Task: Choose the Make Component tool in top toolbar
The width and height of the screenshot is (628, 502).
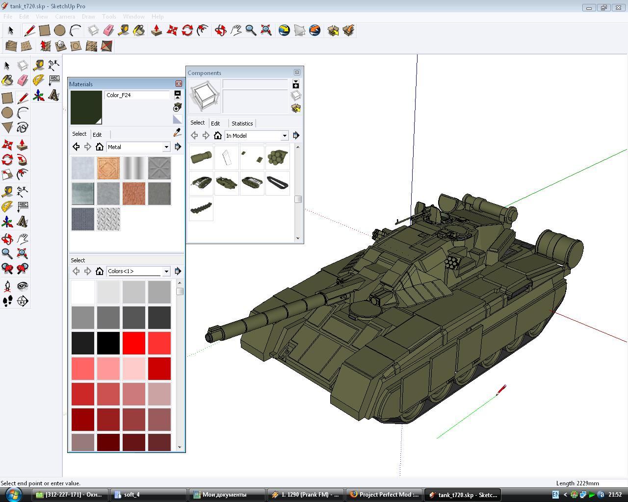Action: pyautogui.click(x=93, y=30)
